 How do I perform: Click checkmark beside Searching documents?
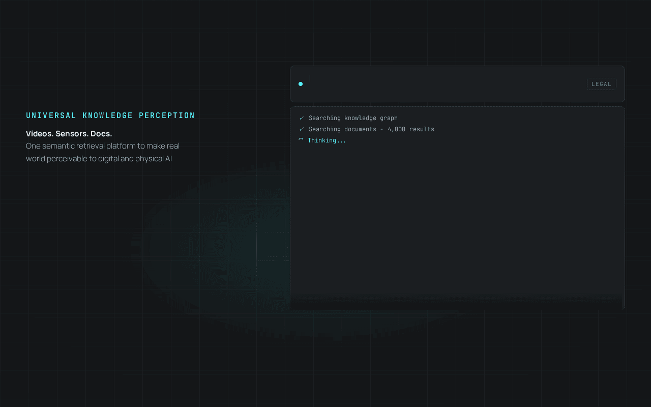point(302,129)
